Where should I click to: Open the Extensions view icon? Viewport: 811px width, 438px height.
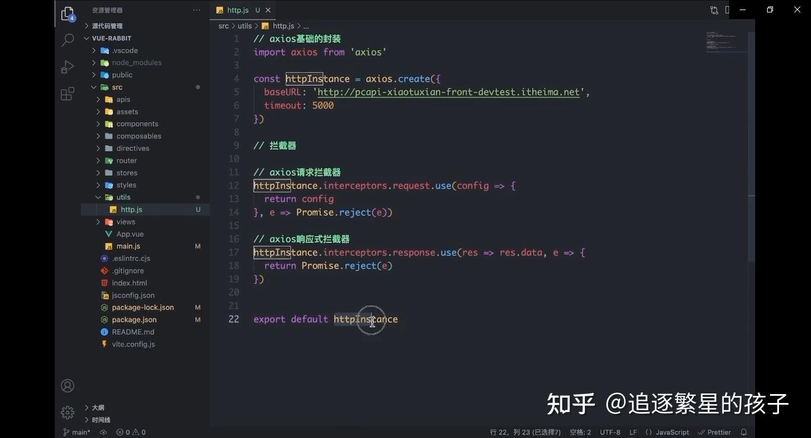[68, 94]
